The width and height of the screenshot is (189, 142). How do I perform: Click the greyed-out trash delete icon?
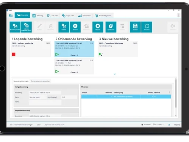click(51, 27)
